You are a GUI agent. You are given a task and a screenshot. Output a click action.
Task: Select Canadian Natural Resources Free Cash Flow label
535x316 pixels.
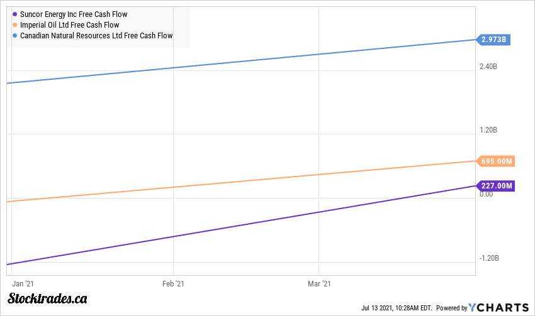pos(96,35)
